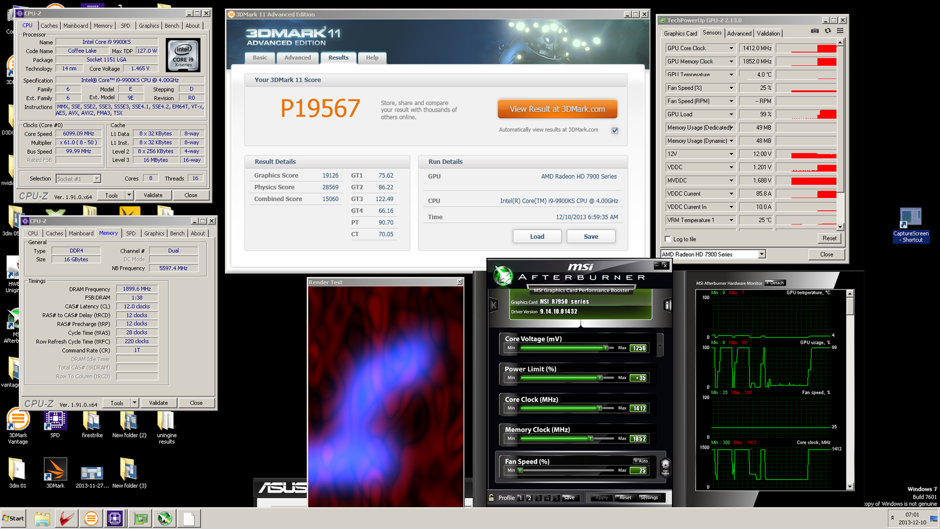940x529 pixels.
Task: Toggle automatically view results at 3DMark.com
Action: (x=615, y=130)
